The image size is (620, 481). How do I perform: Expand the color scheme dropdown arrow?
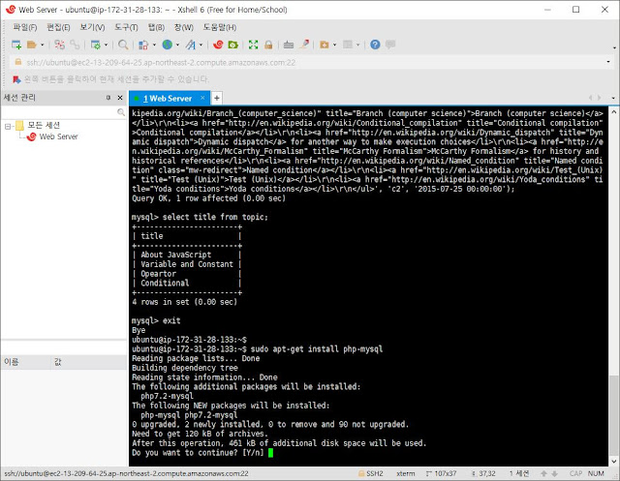[154, 45]
